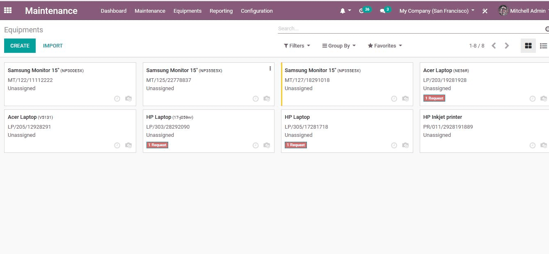Click maintenance icon on MT/125/22778837 card
The height and width of the screenshot is (254, 549).
tap(267, 99)
